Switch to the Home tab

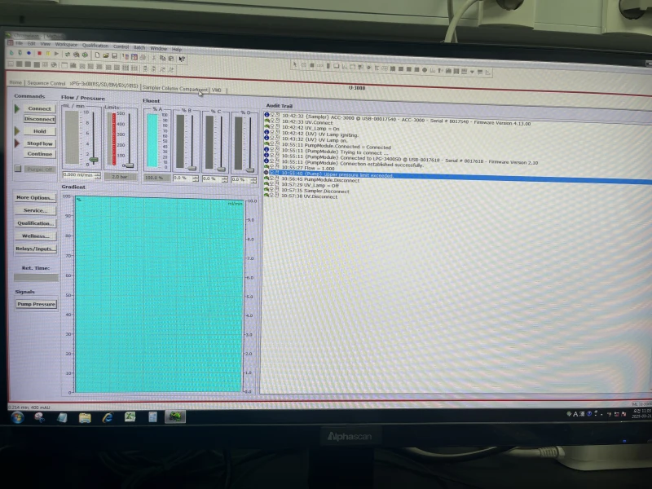[15, 82]
